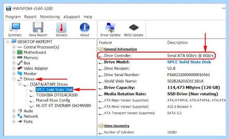This screenshot has height=139, width=229.
Task: Expand the Network node
Action: point(14,116)
